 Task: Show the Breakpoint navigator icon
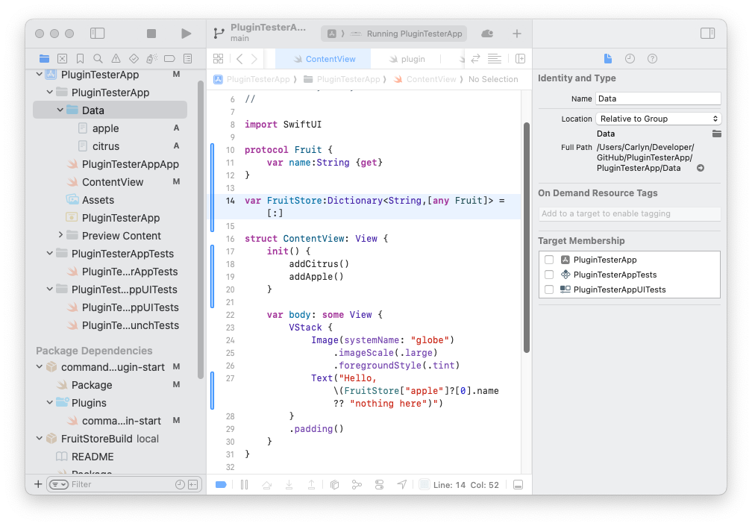[169, 58]
